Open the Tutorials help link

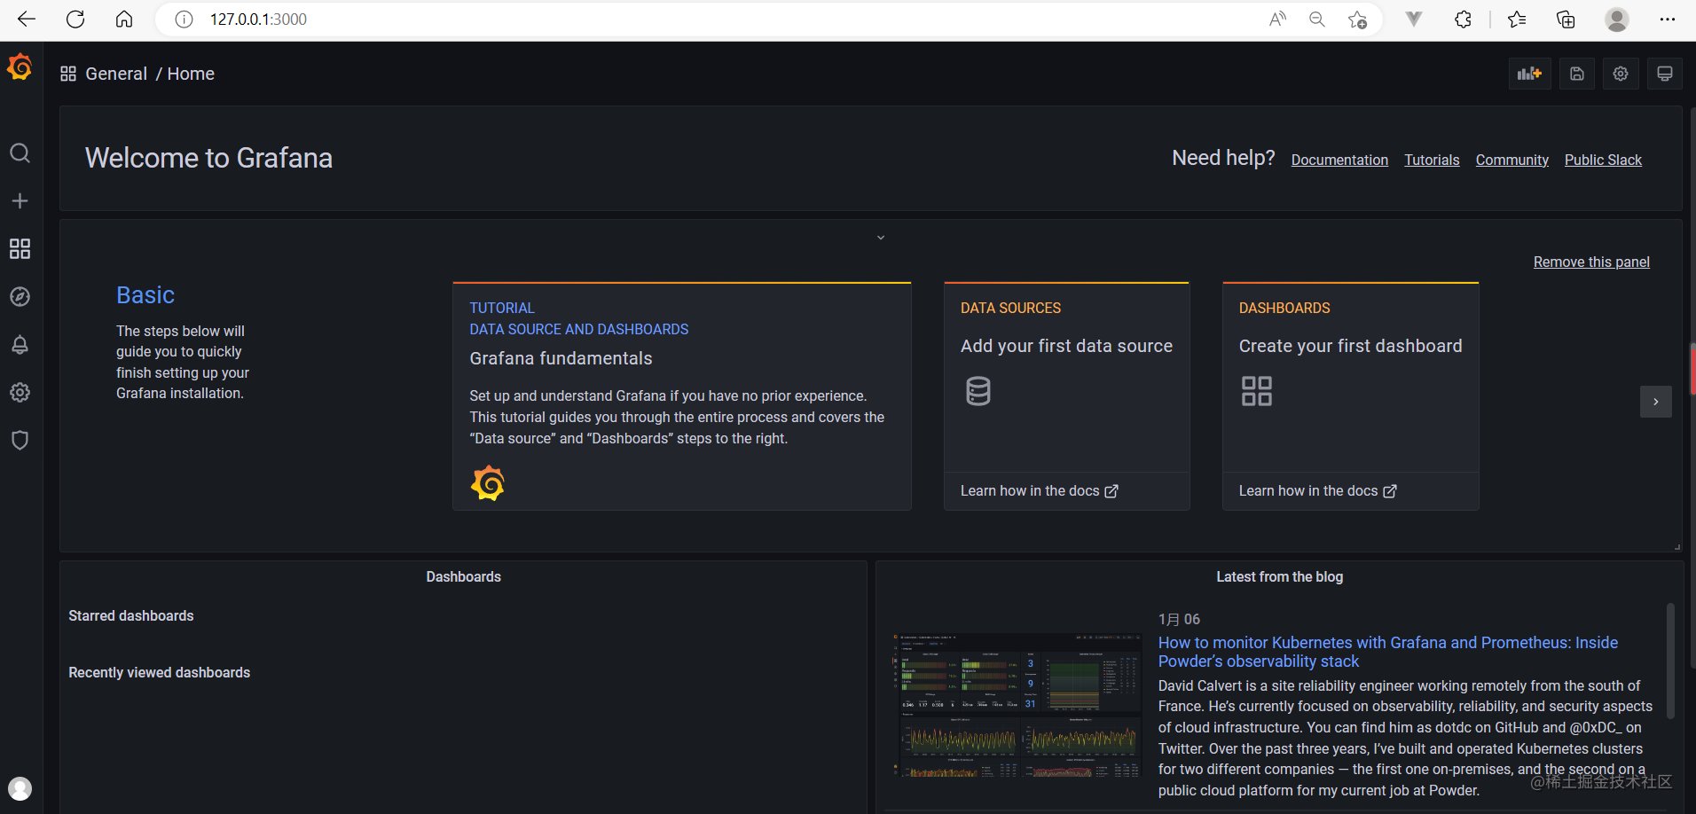[x=1432, y=160]
